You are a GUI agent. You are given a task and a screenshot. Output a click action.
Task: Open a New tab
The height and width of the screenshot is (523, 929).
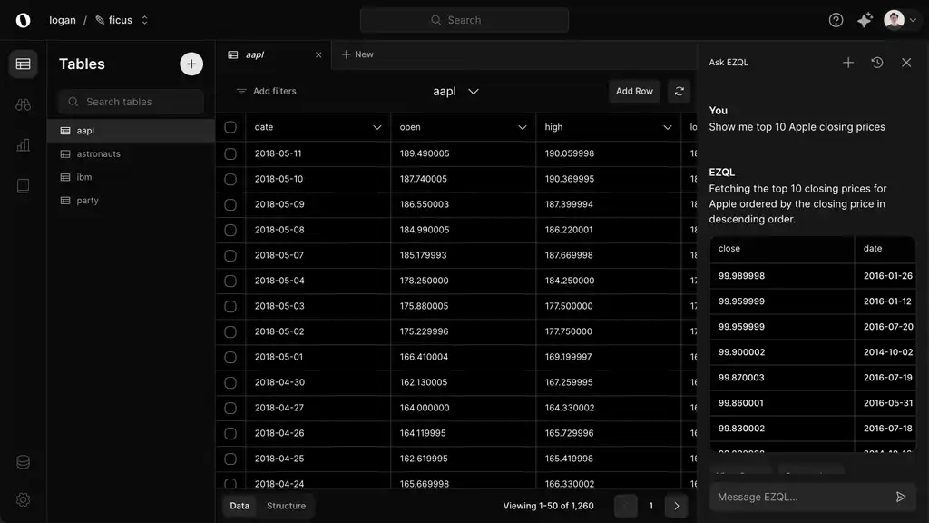click(x=357, y=54)
